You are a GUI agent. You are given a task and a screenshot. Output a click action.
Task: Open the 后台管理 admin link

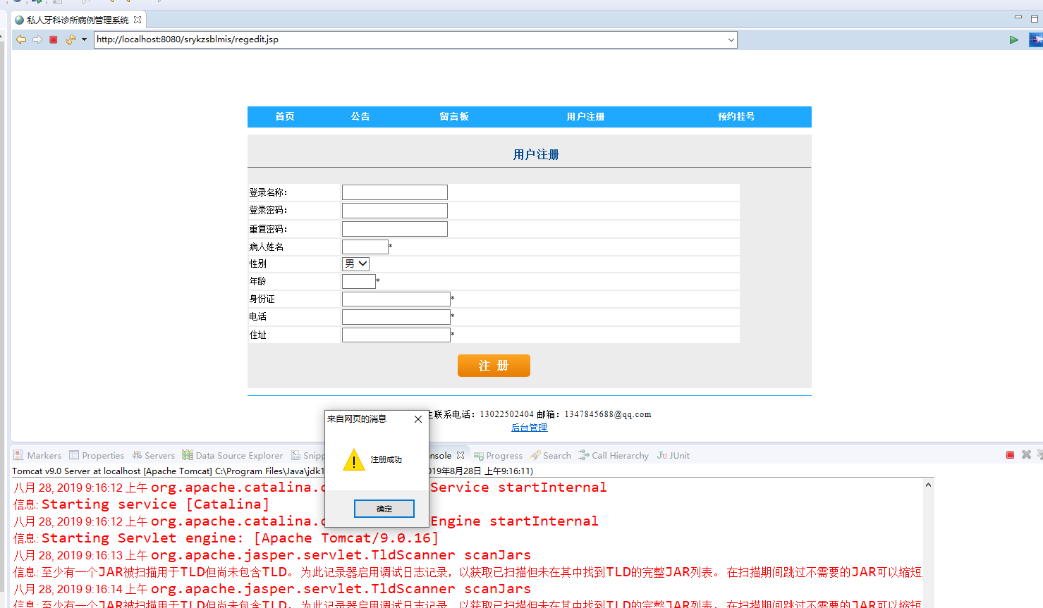pyautogui.click(x=529, y=428)
